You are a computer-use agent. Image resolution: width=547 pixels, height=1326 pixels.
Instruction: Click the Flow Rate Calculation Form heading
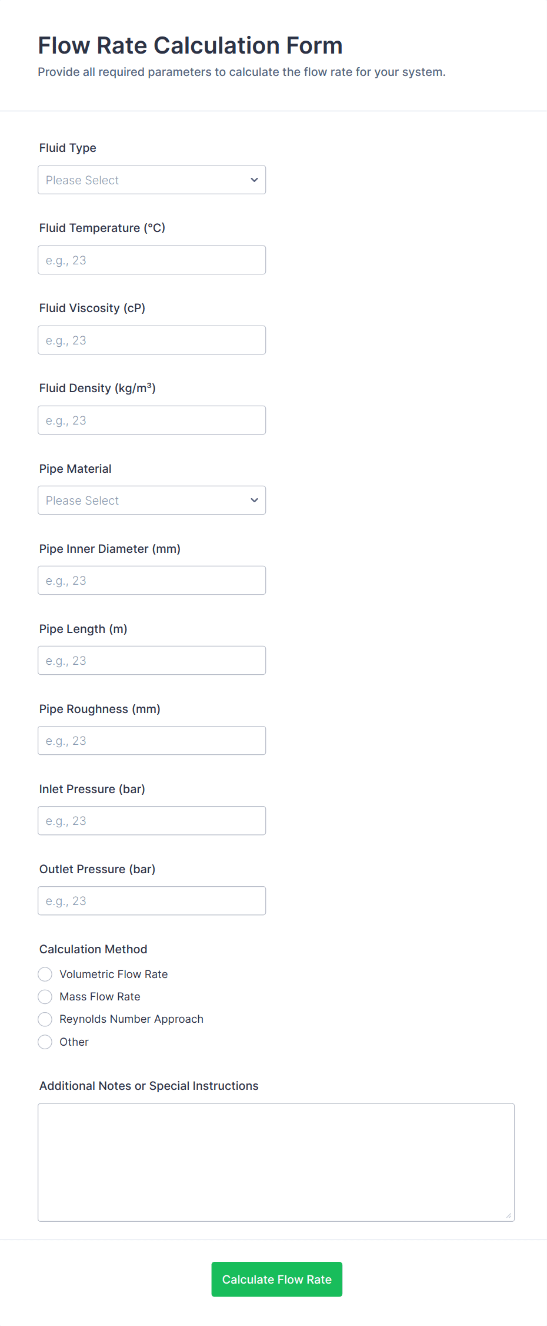coord(190,46)
